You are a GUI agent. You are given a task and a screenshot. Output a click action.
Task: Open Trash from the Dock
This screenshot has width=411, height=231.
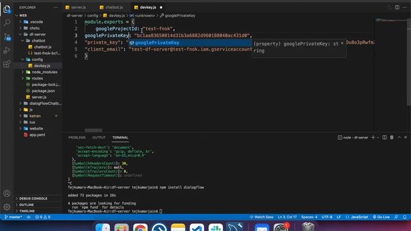pos(308,227)
